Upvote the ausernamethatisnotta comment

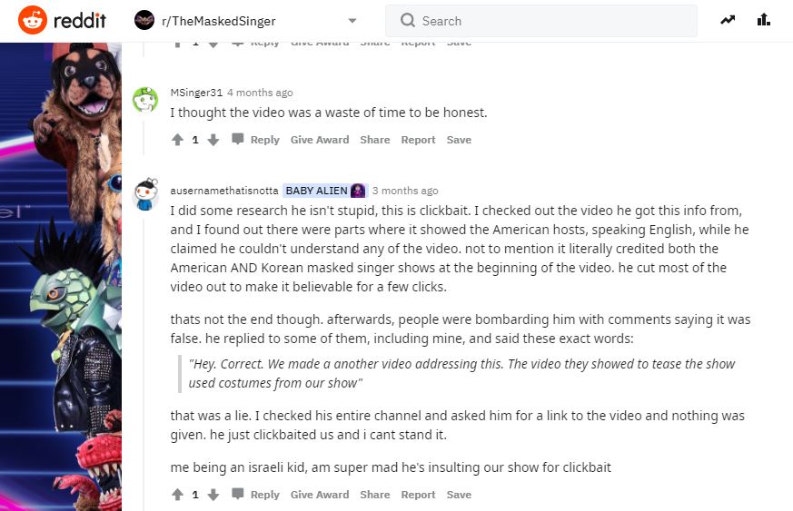(x=177, y=495)
